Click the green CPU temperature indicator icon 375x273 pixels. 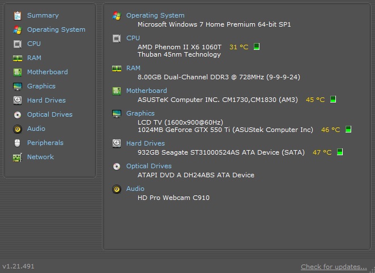(x=257, y=46)
